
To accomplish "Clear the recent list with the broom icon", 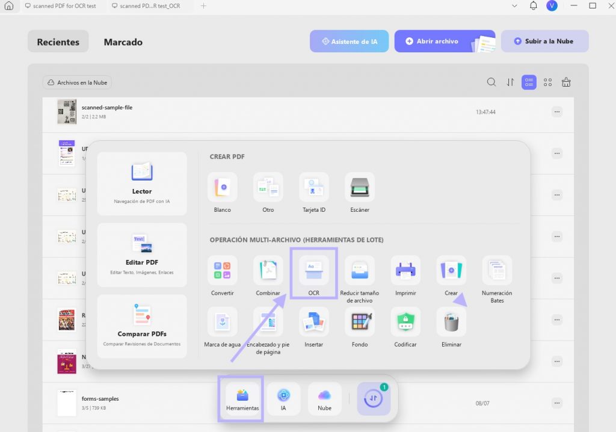I will pos(566,82).
